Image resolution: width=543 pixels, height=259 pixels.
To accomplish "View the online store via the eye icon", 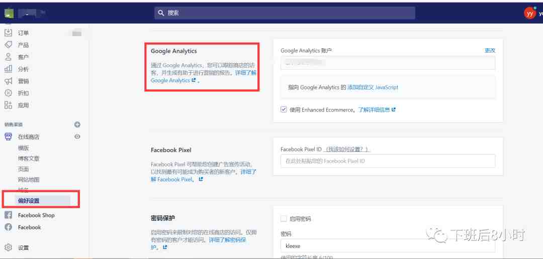I will click(77, 137).
